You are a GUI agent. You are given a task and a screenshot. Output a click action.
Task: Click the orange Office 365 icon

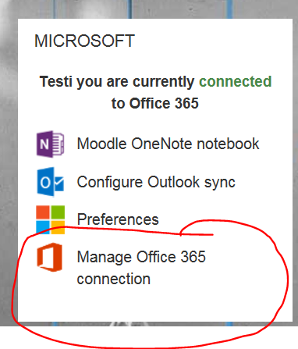[49, 257]
